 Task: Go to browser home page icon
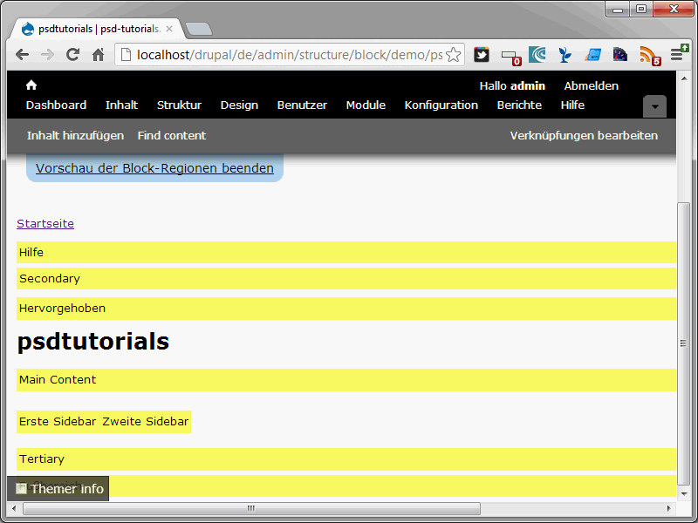pyautogui.click(x=99, y=55)
